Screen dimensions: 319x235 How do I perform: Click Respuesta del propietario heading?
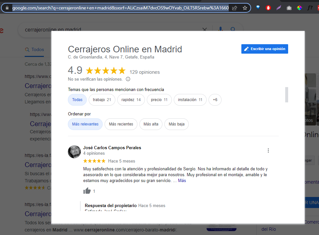pyautogui.click(x=111, y=205)
